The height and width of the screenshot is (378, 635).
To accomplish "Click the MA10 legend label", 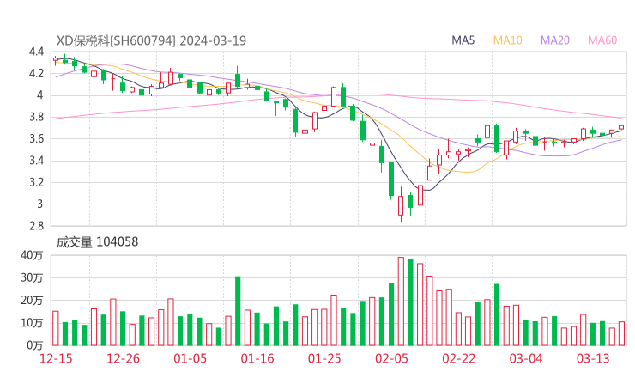I will (507, 40).
